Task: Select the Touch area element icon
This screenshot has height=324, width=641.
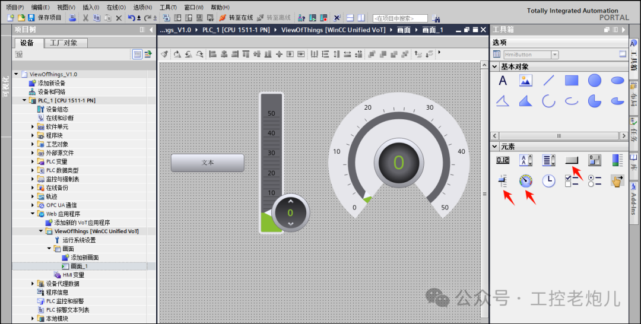Action: click(617, 180)
